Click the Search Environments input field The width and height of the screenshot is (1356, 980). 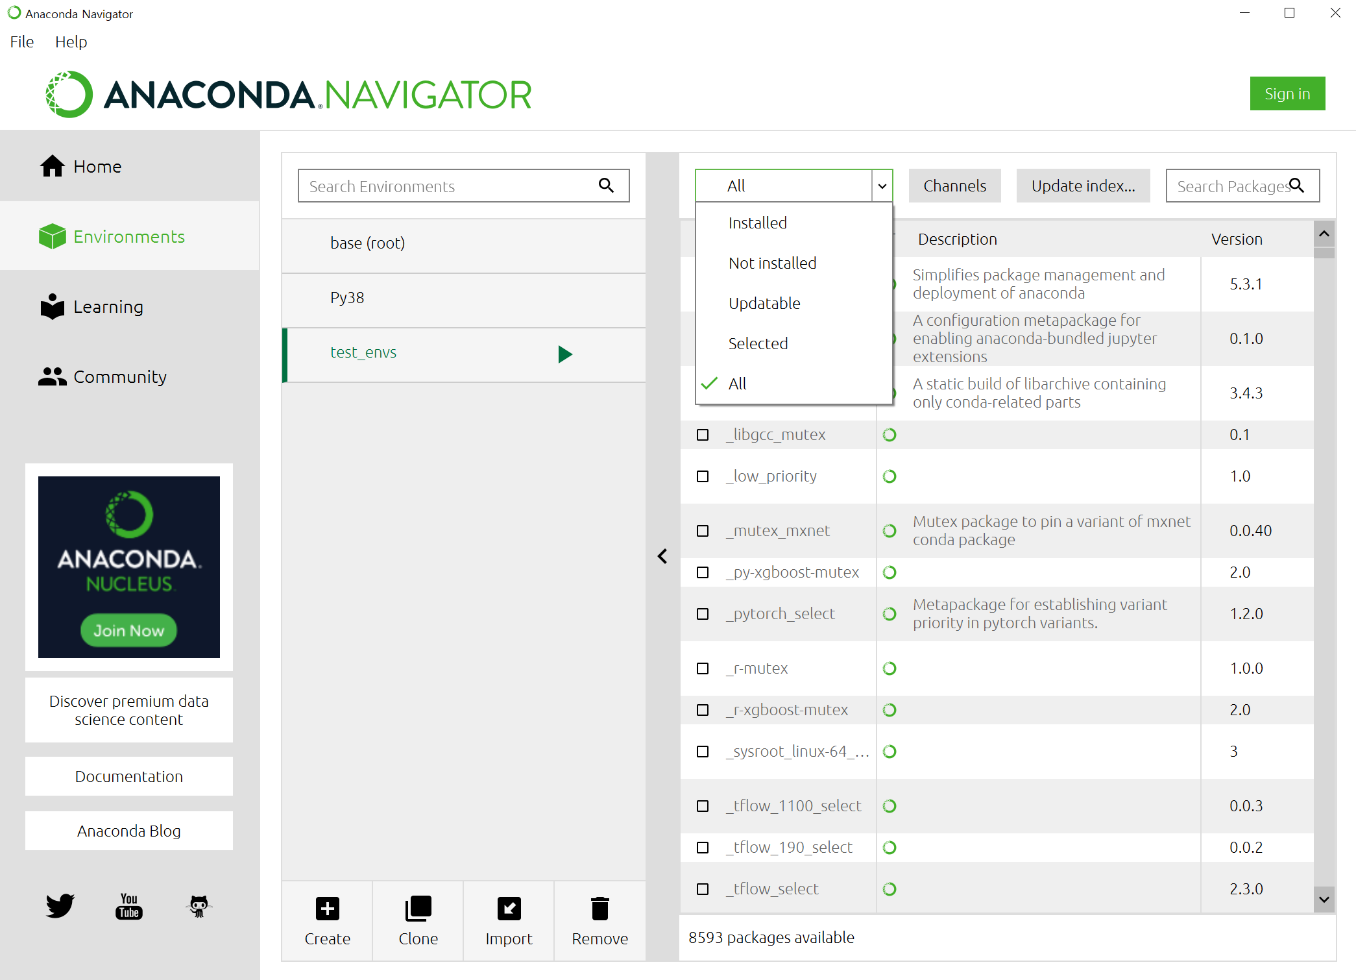[x=448, y=186]
